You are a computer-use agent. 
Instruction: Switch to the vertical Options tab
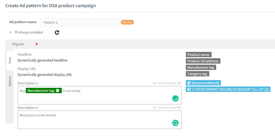[x=10, y=81]
